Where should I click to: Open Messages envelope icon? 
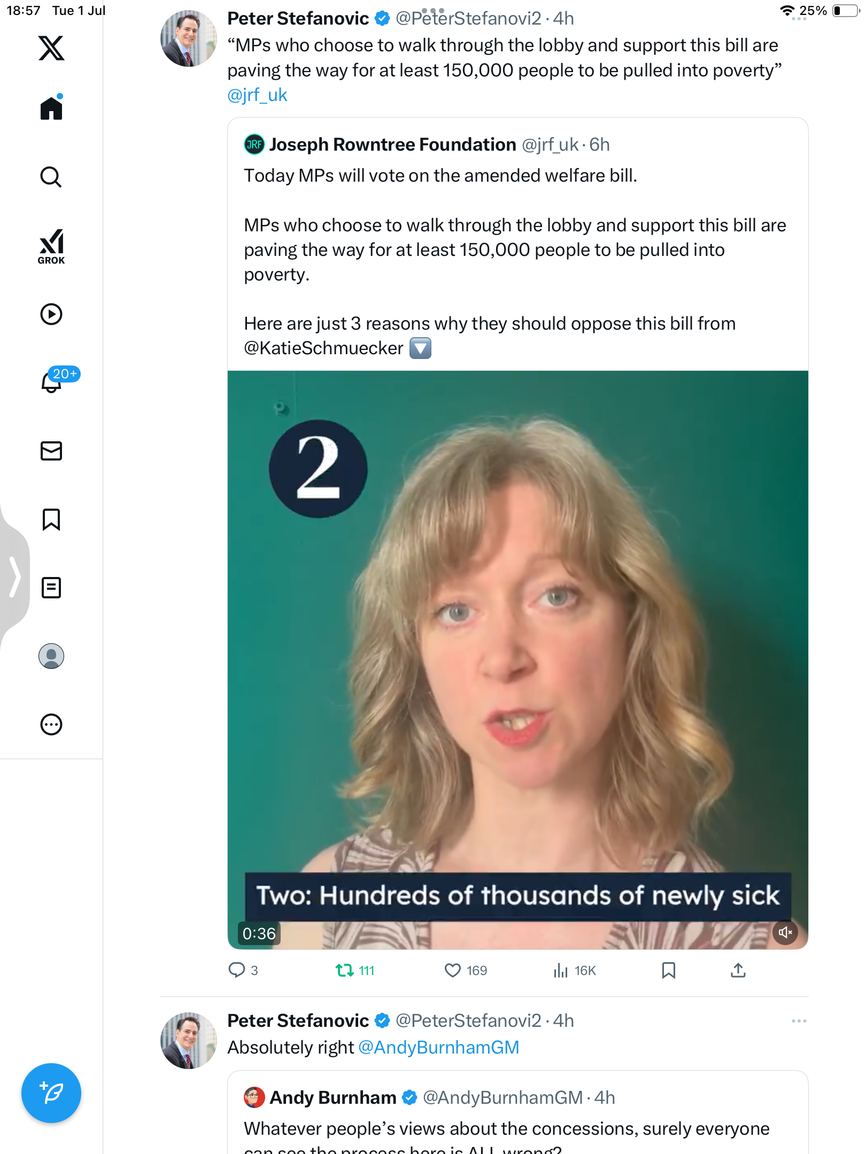pos(51,451)
